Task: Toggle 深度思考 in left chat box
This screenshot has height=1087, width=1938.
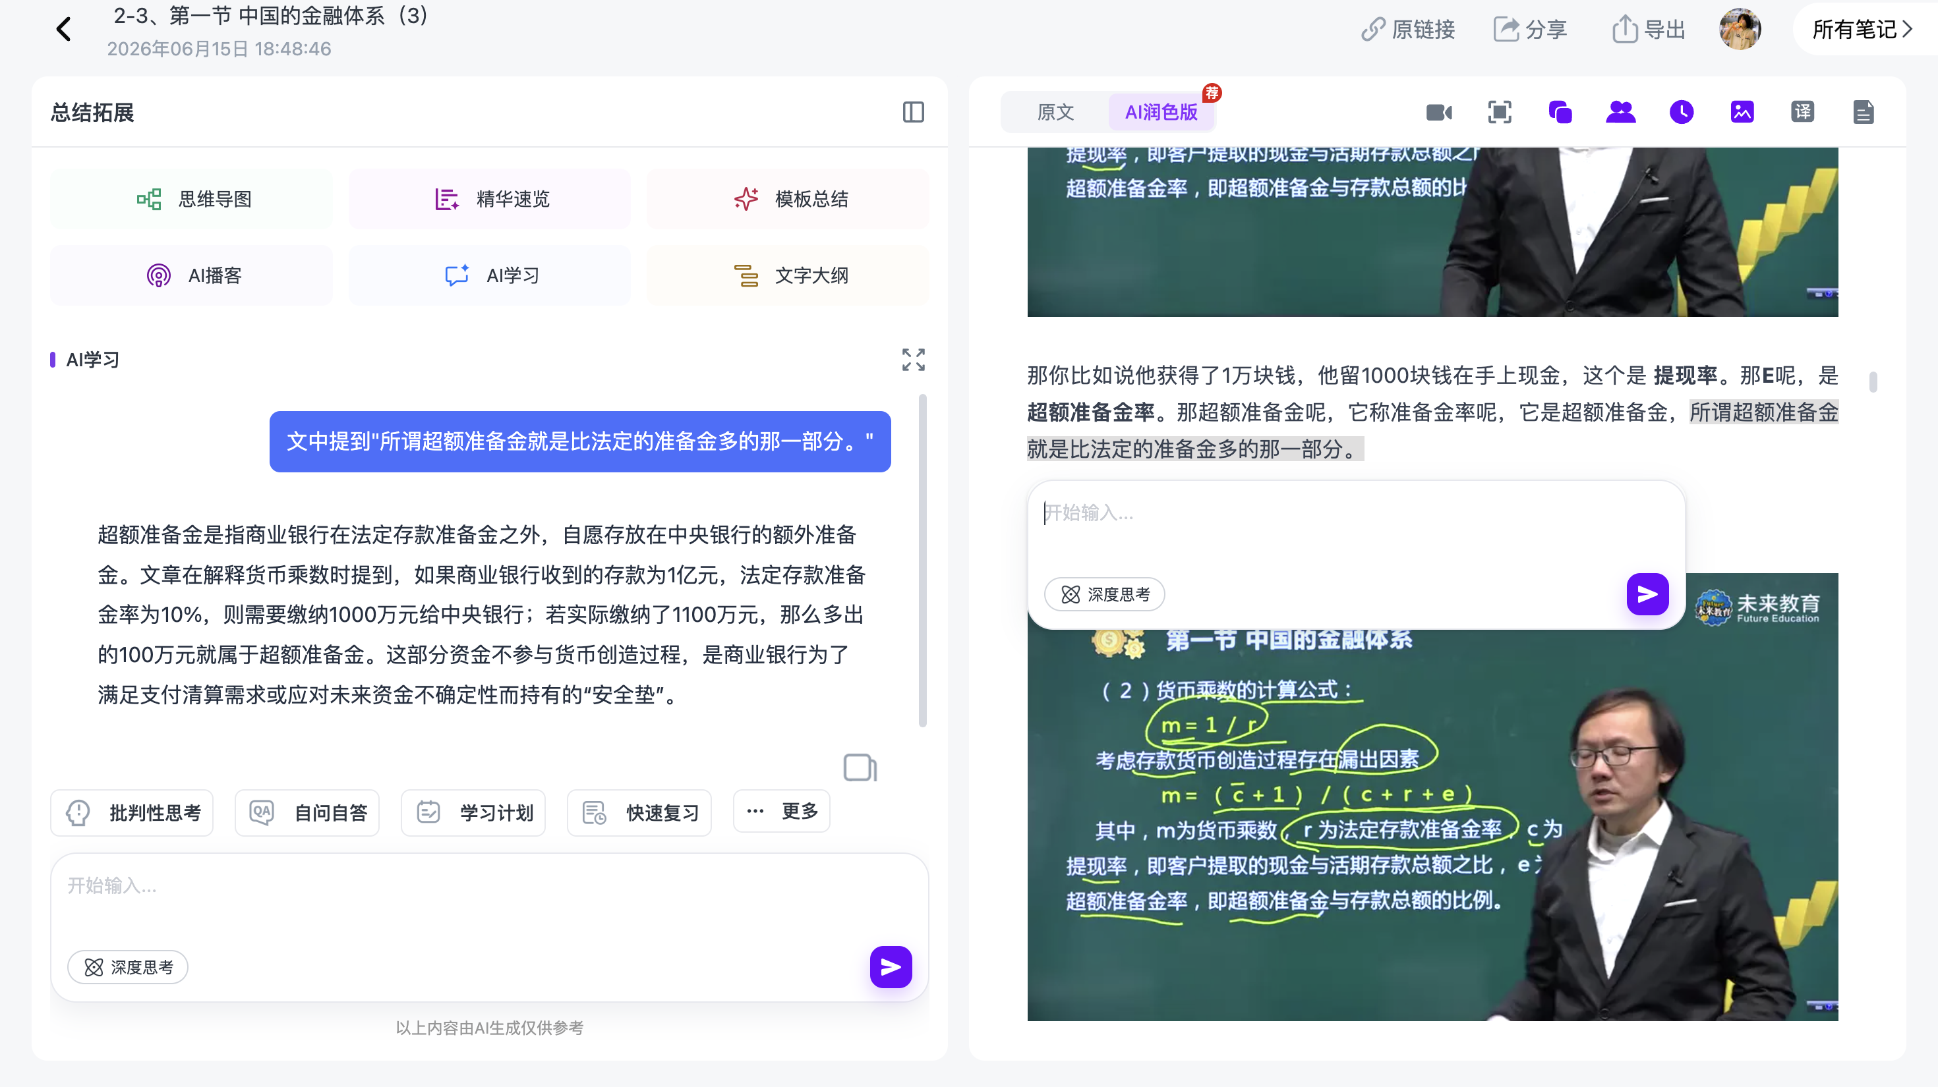Action: (128, 966)
